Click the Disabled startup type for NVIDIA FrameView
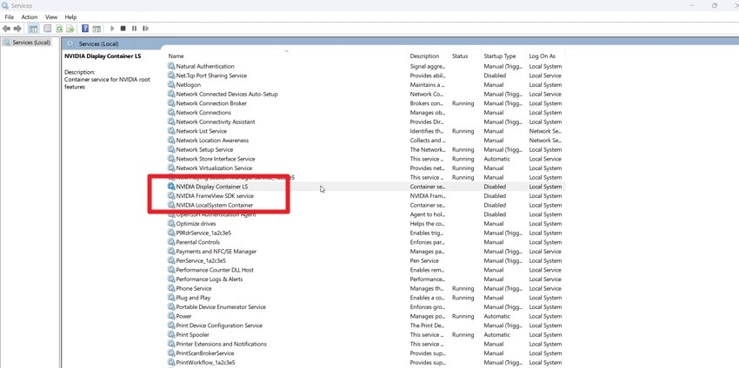The width and height of the screenshot is (739, 368). pyautogui.click(x=495, y=196)
